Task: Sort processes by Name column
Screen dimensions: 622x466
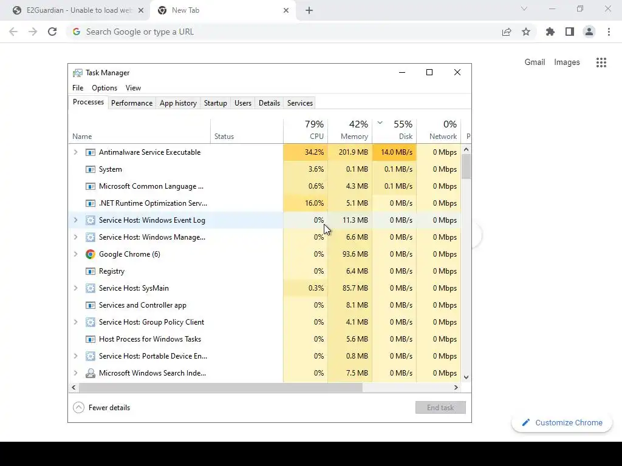Action: [139, 130]
